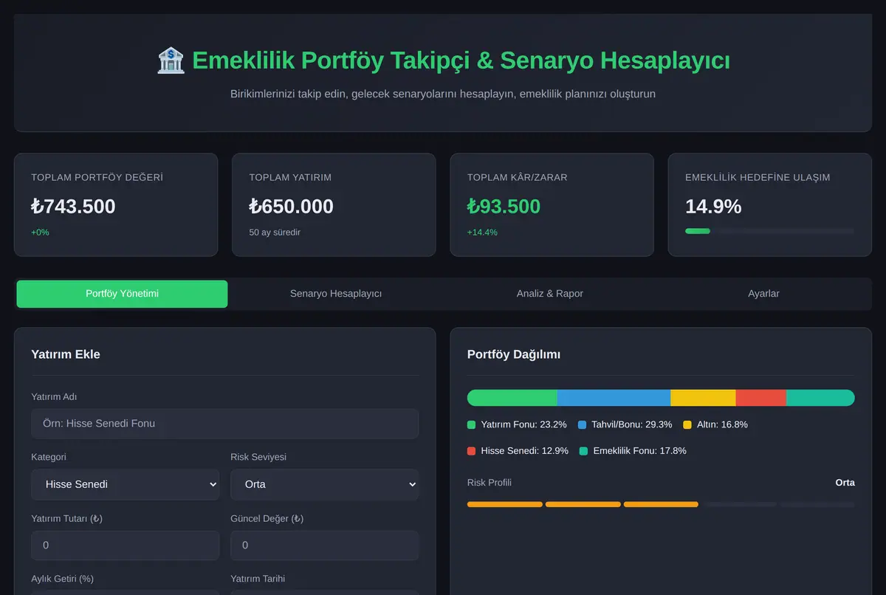The width and height of the screenshot is (886, 595).
Task: Open the Kategori dropdown showing Hisse Senedi
Action: (126, 484)
